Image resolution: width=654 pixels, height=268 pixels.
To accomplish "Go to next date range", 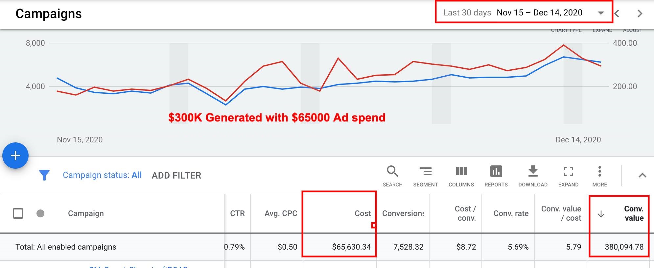I will 640,13.
